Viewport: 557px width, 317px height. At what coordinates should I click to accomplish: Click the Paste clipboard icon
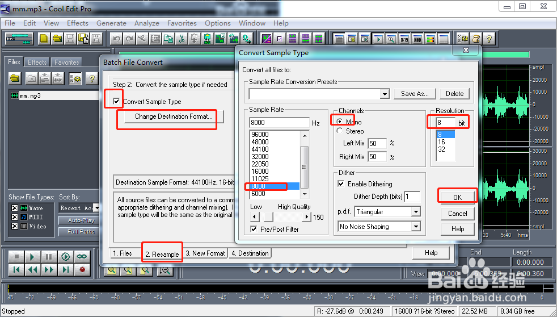point(195,39)
